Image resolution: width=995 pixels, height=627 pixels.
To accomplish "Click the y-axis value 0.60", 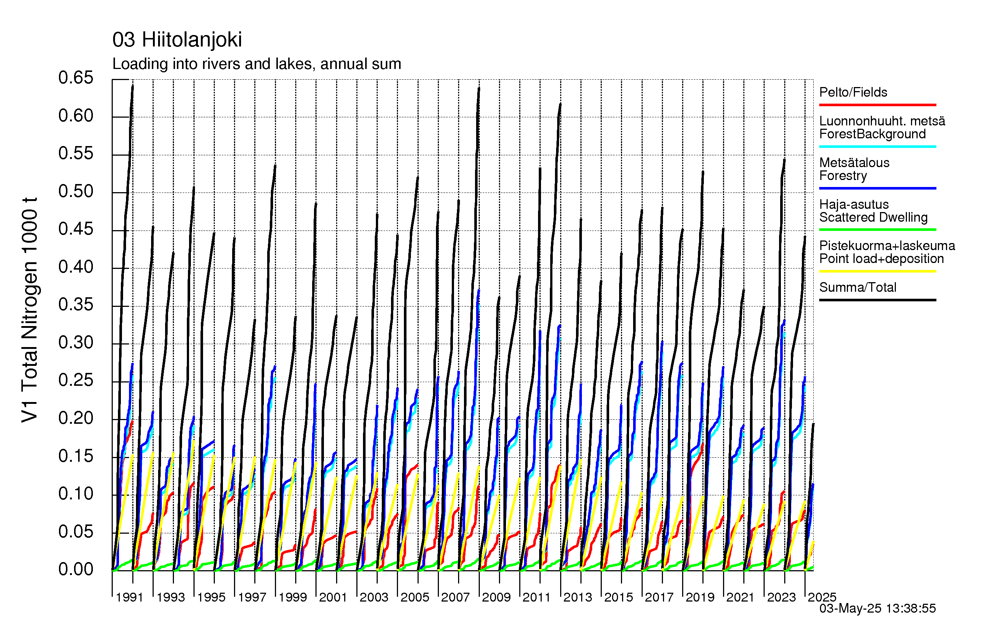I will [x=76, y=116].
